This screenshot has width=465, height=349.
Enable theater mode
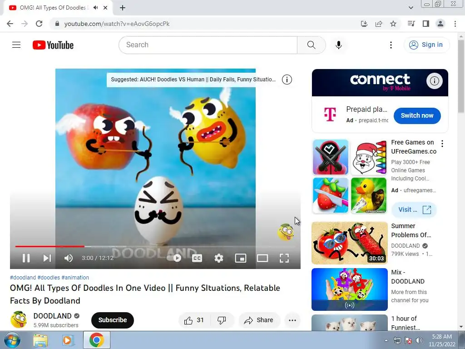tap(262, 258)
